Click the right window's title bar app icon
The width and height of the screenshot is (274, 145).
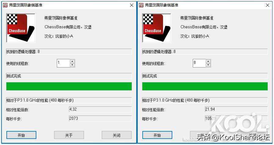tap(141, 5)
